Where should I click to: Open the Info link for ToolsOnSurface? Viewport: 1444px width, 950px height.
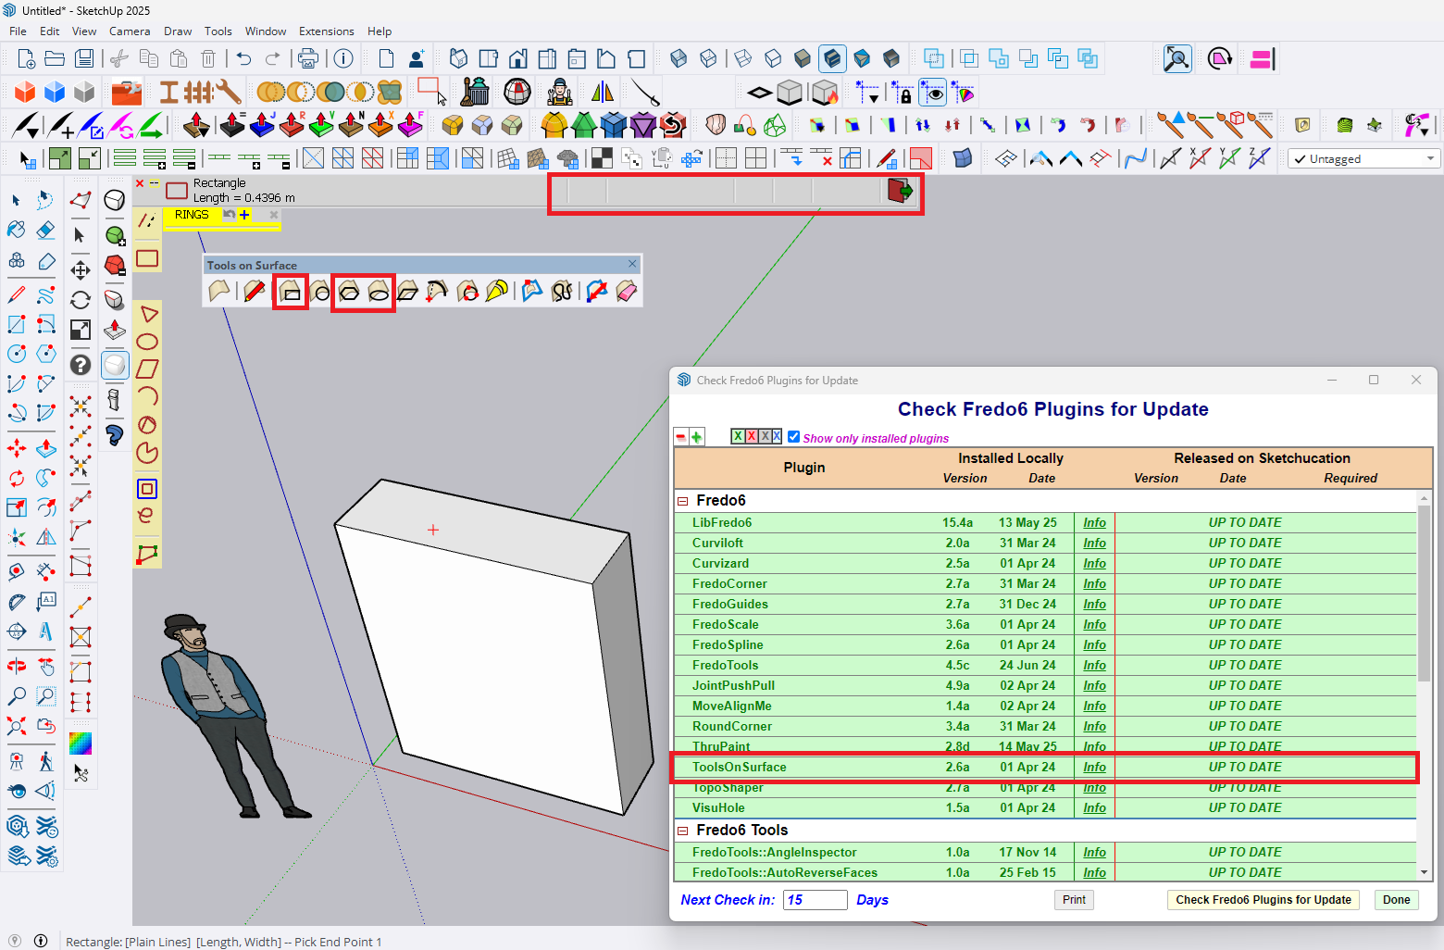click(x=1094, y=767)
